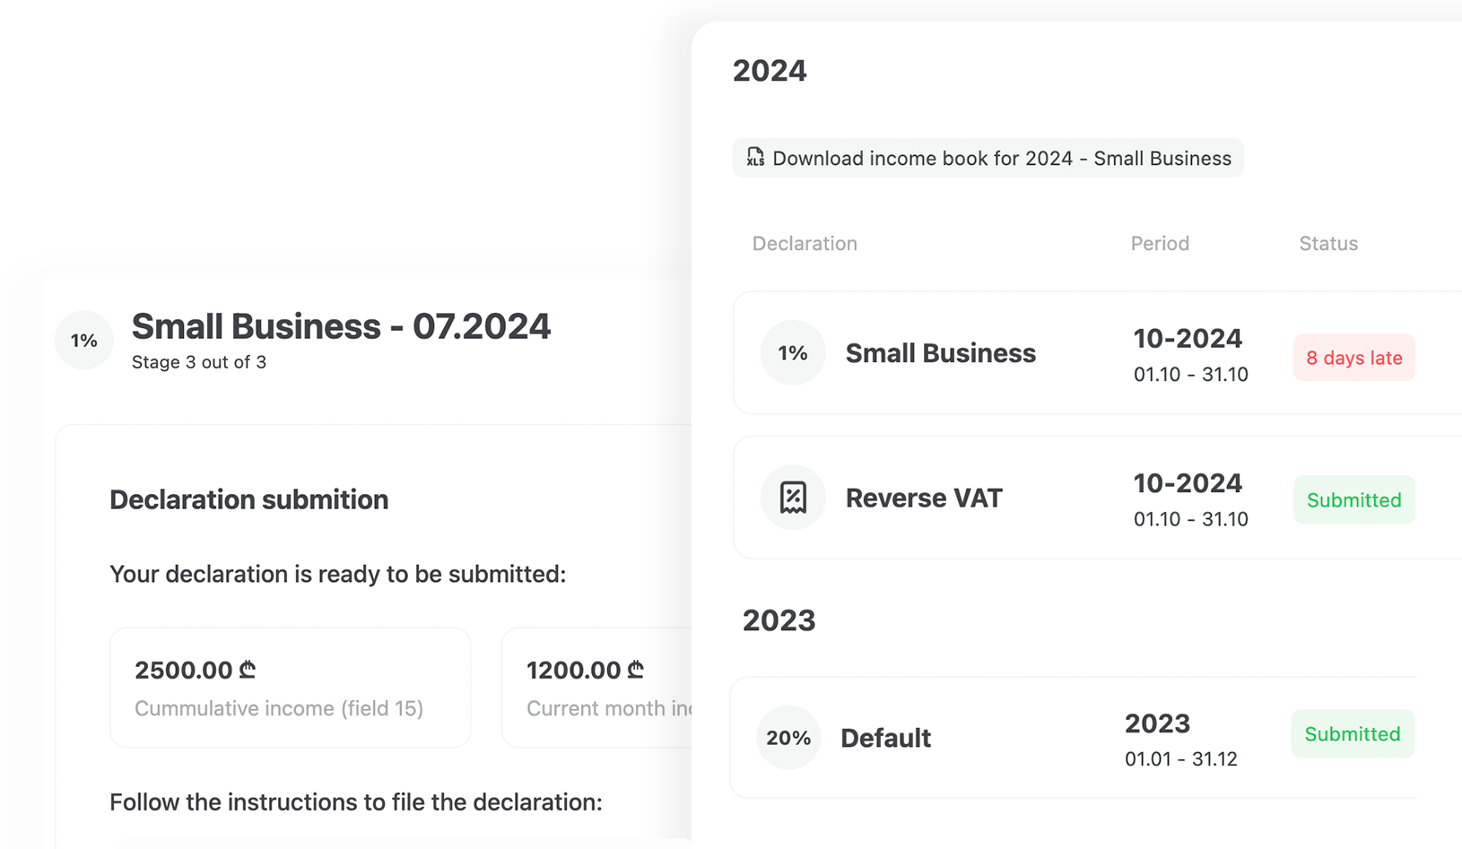Click the Reverse VAT receipt percent icon

tap(793, 498)
